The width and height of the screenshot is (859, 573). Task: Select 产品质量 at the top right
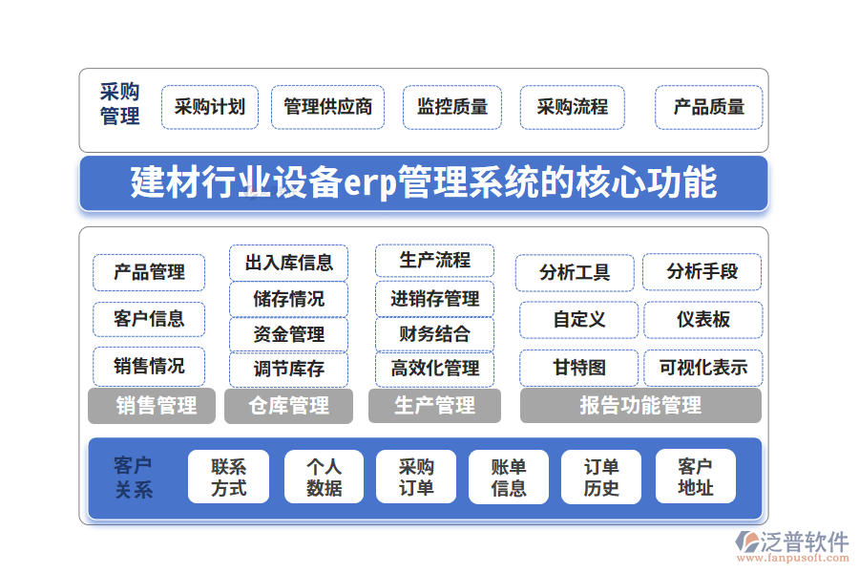[708, 107]
